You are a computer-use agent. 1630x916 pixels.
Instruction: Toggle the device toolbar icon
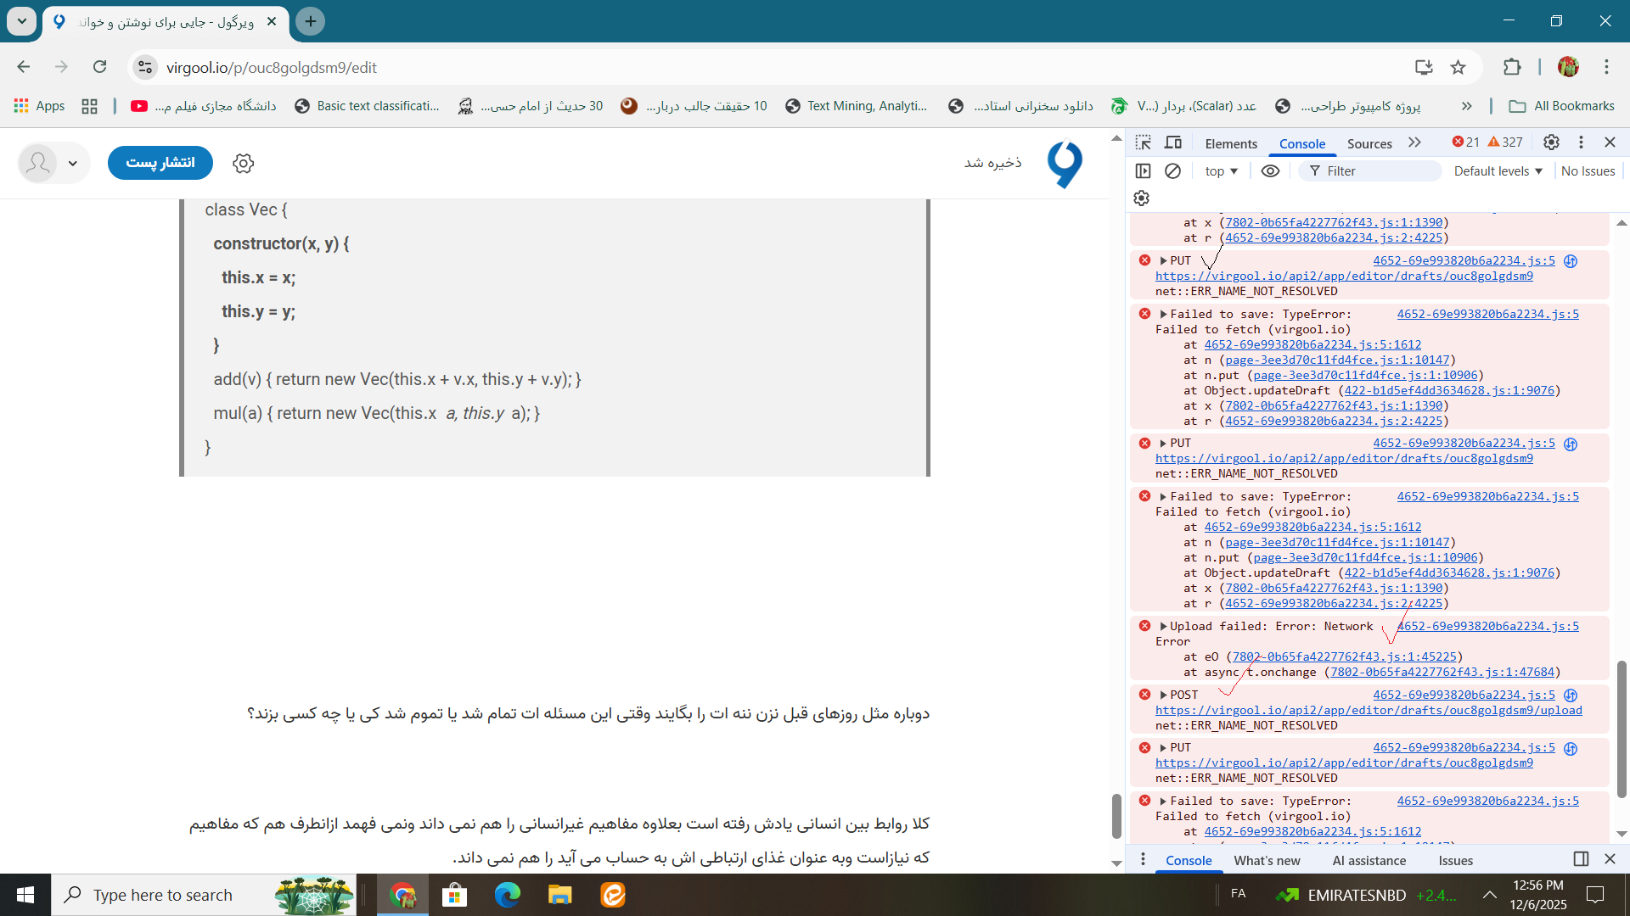pos(1173,142)
